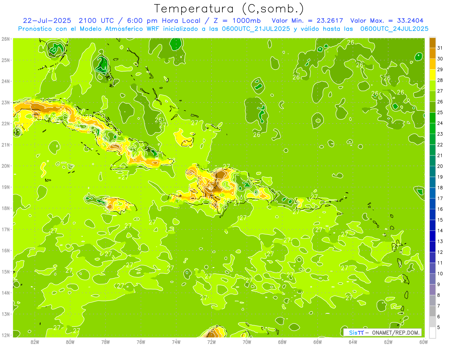This screenshot has width=450, height=347.
Task: Click the "70W" longitude axis label
Action: 247,342
